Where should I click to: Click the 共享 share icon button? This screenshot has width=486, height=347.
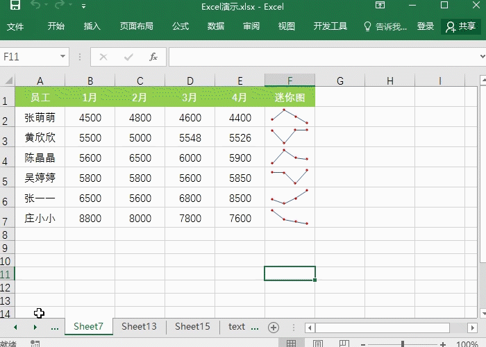(461, 26)
